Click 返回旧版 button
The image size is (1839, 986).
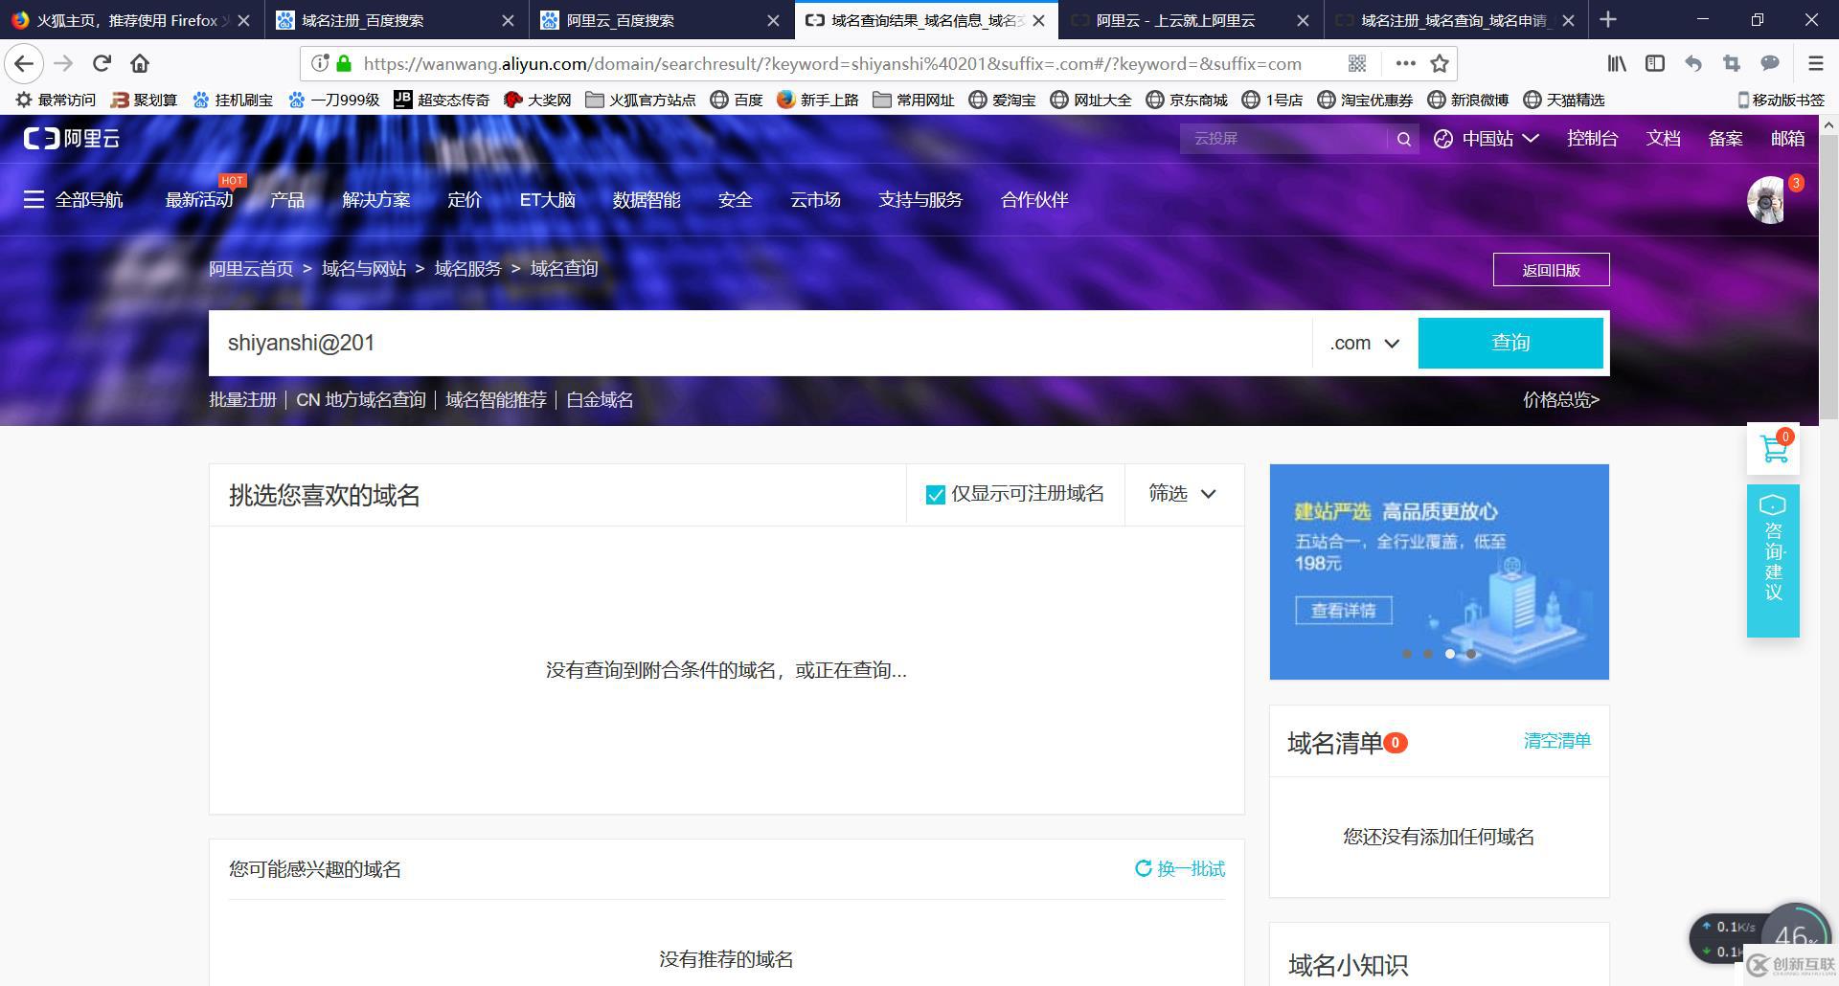tap(1551, 270)
